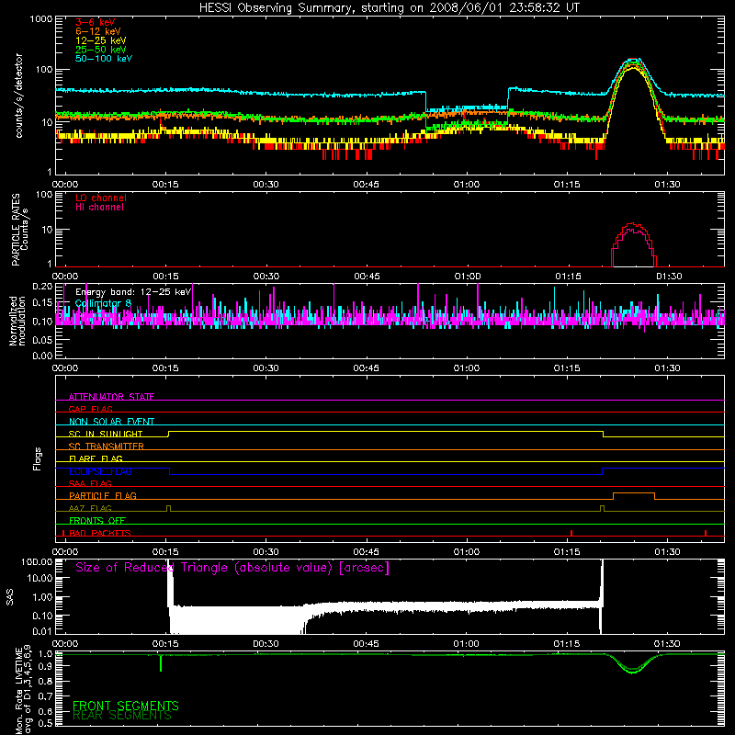This screenshot has height=735, width=735.
Task: Click the Mon. Rate LIVETIME axis label
Action: click(x=24, y=691)
